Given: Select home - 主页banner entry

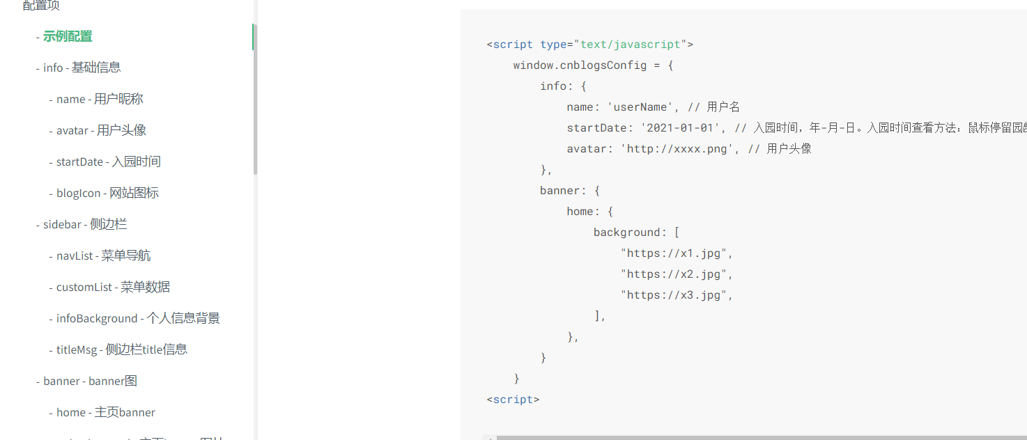Looking at the screenshot, I should click(106, 412).
